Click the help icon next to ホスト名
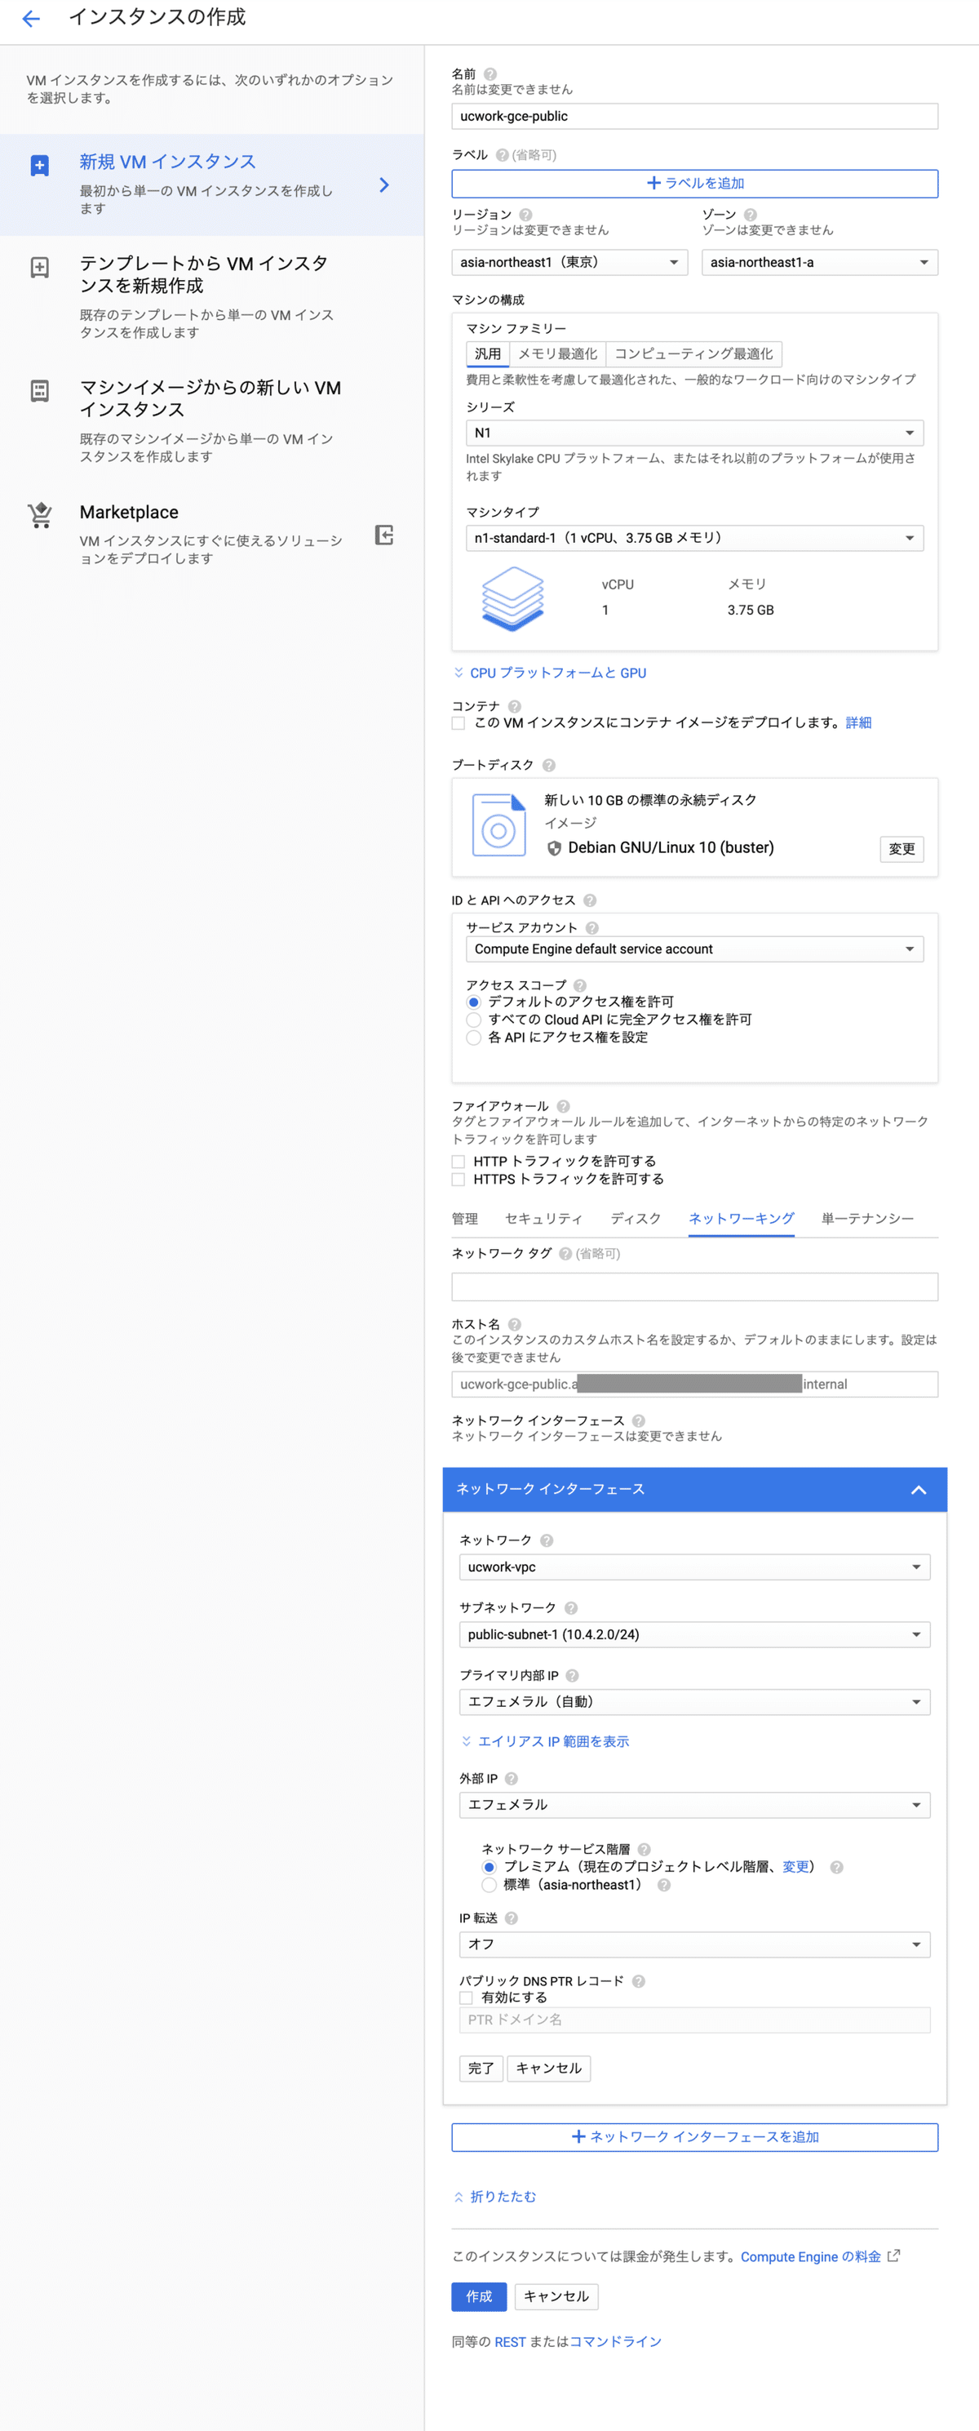This screenshot has height=2431, width=979. pyautogui.click(x=515, y=1324)
